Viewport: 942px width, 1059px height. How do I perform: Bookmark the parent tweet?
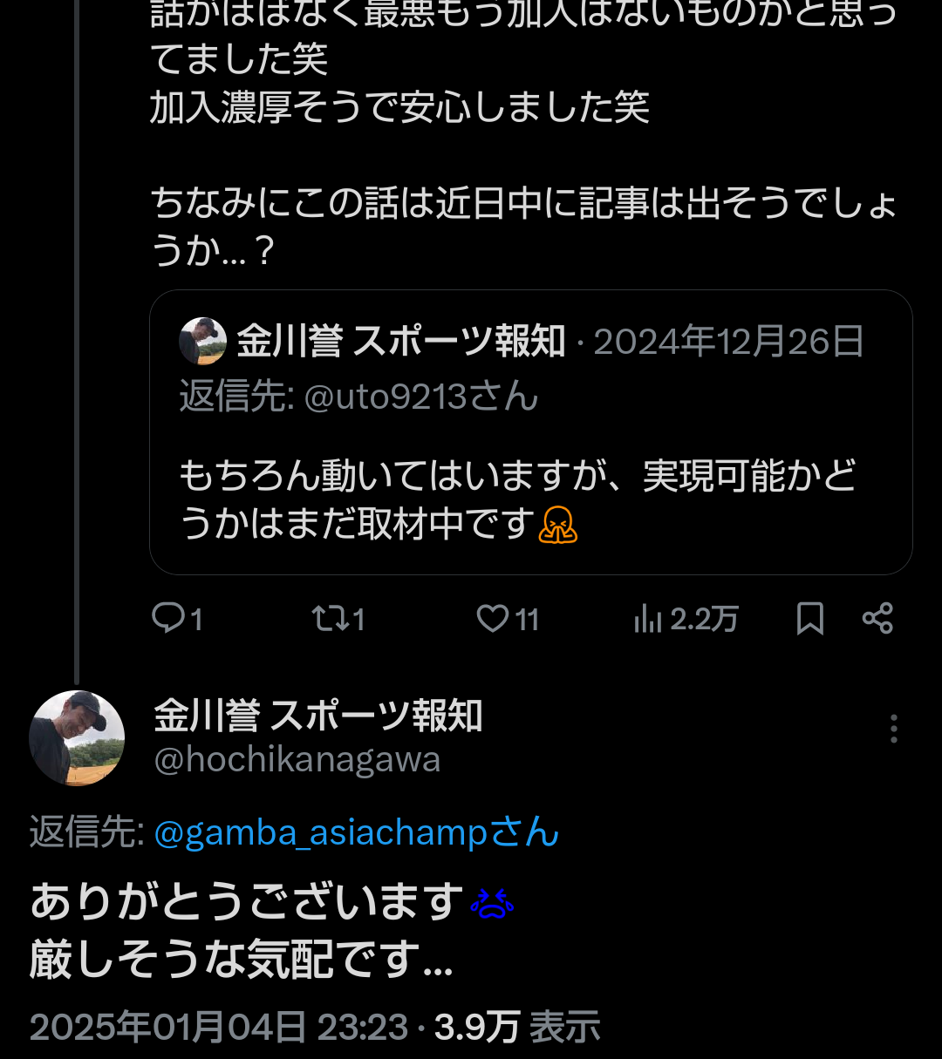point(810,619)
